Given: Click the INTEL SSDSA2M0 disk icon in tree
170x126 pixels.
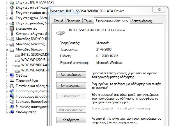Looking at the screenshot, I should [17, 55].
